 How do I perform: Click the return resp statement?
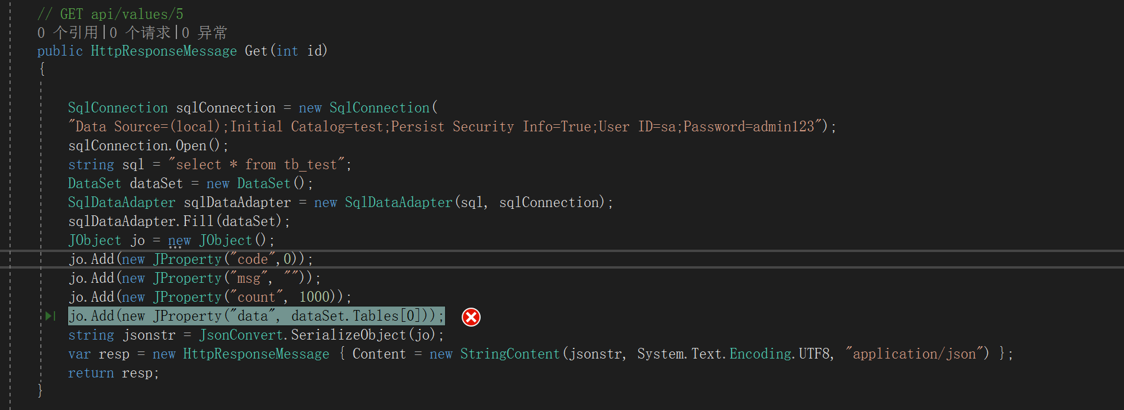pyautogui.click(x=113, y=373)
